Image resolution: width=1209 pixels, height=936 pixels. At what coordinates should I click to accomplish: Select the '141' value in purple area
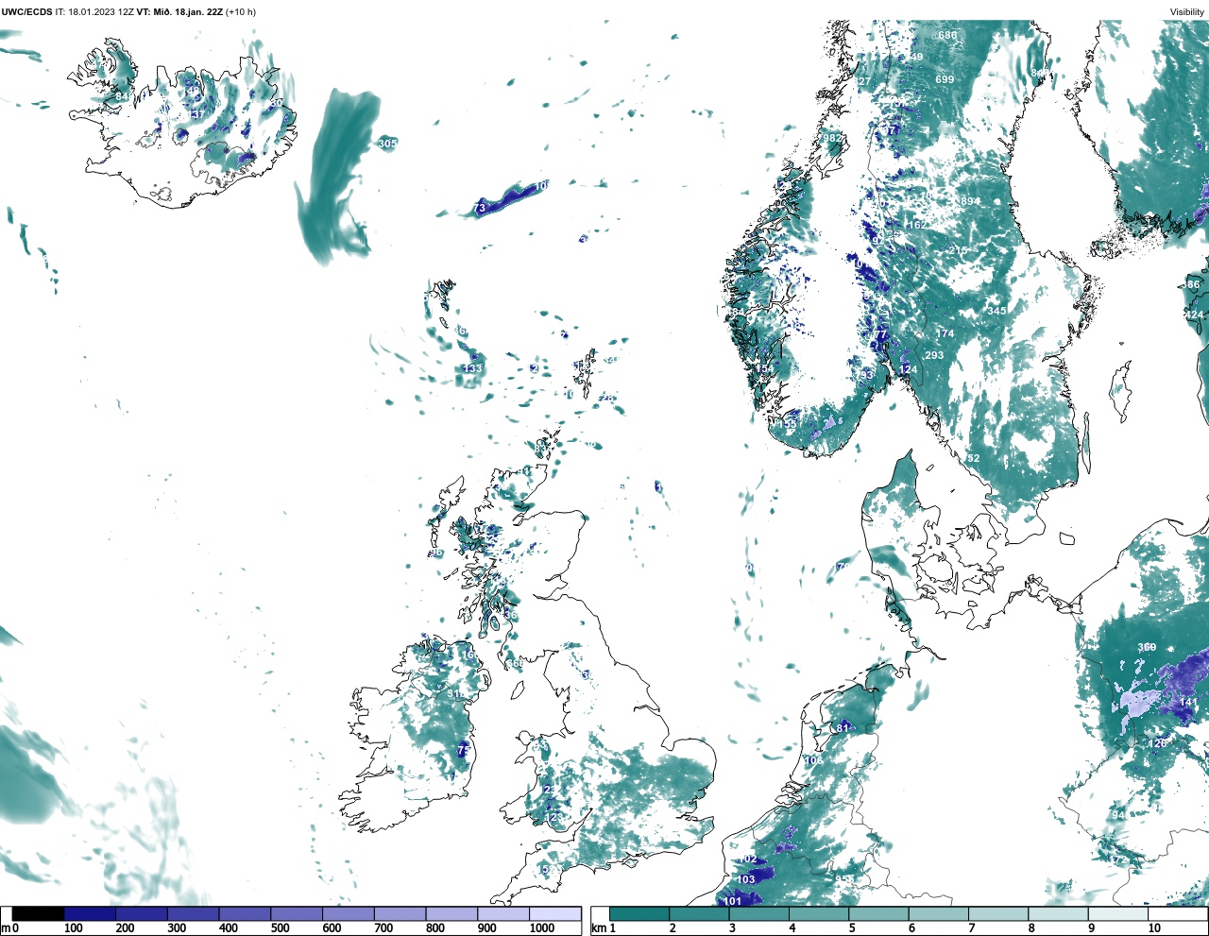(x=1188, y=703)
